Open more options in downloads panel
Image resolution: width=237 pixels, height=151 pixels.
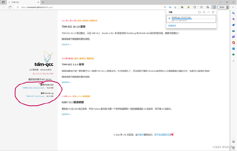tap(209, 12)
